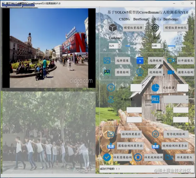Screen dimensions: 196x178
Task: Click the IOU label text
Action: (x=157, y=38)
